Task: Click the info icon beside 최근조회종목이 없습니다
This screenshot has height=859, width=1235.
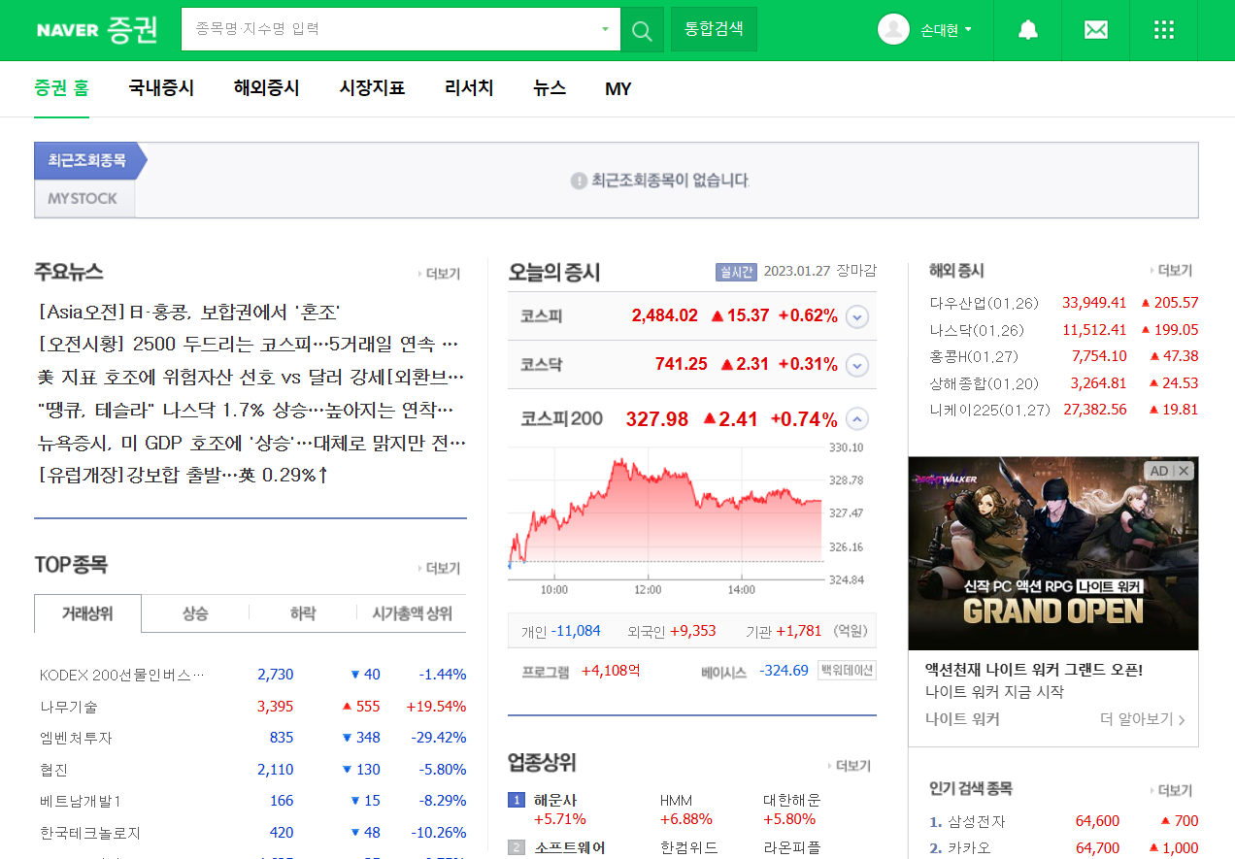Action: pos(578,180)
